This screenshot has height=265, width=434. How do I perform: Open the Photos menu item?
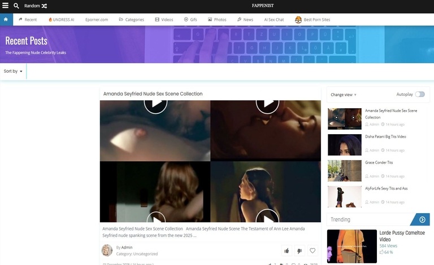pyautogui.click(x=217, y=19)
